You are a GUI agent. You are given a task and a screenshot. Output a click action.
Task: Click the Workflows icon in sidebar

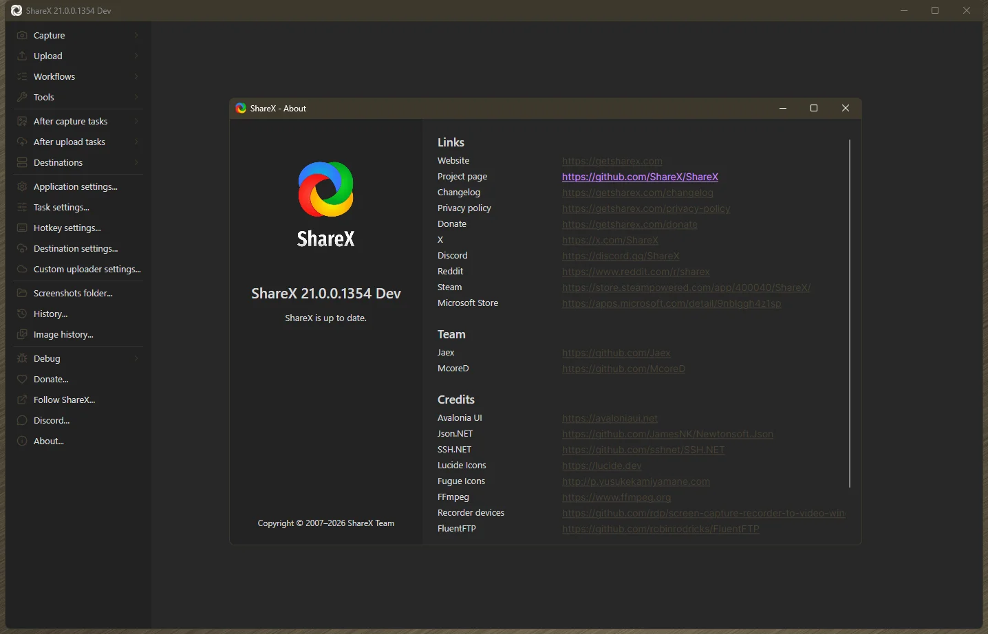click(22, 76)
